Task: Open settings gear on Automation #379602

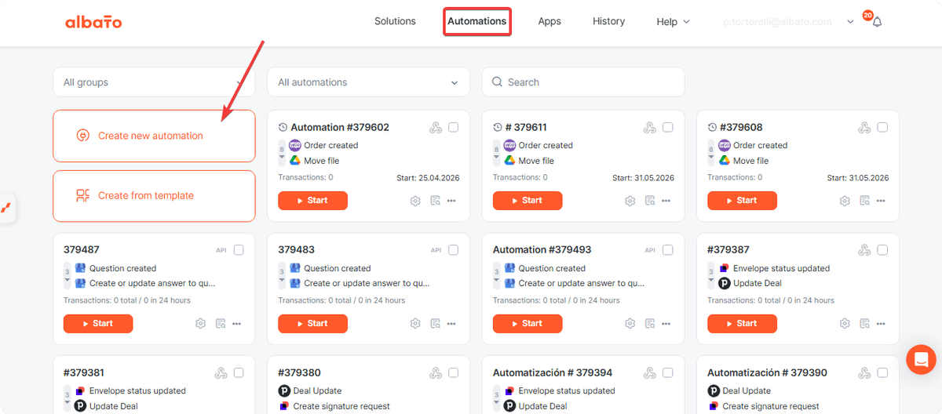Action: tap(415, 201)
